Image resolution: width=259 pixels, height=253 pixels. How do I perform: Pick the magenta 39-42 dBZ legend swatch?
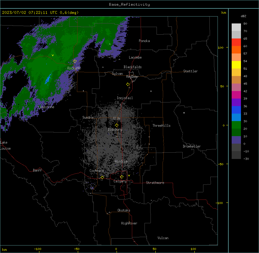point(236,95)
